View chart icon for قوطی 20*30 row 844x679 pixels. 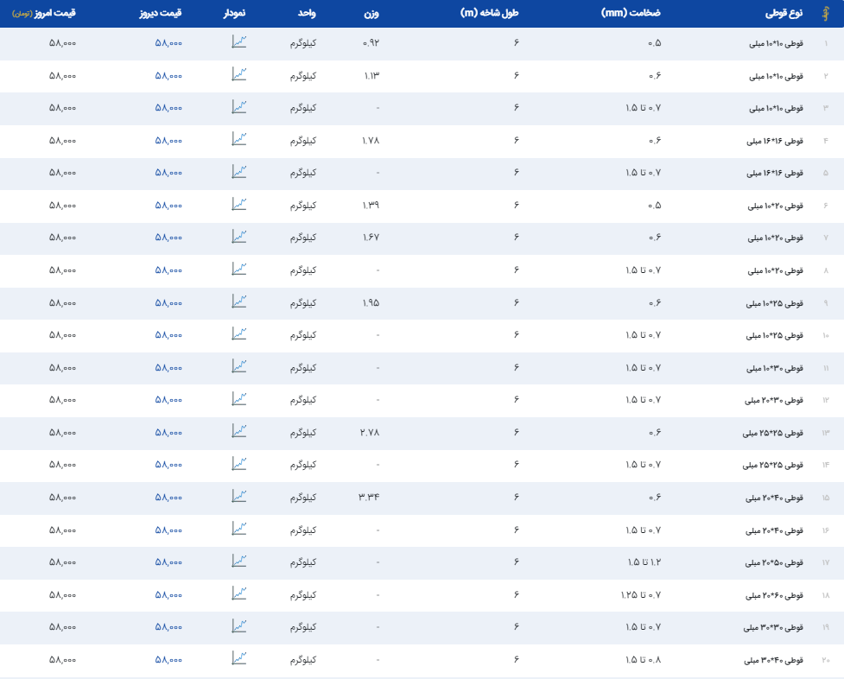[239, 399]
